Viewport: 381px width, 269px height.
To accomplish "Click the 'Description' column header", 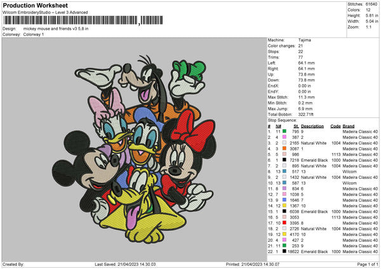I will click(312, 126).
